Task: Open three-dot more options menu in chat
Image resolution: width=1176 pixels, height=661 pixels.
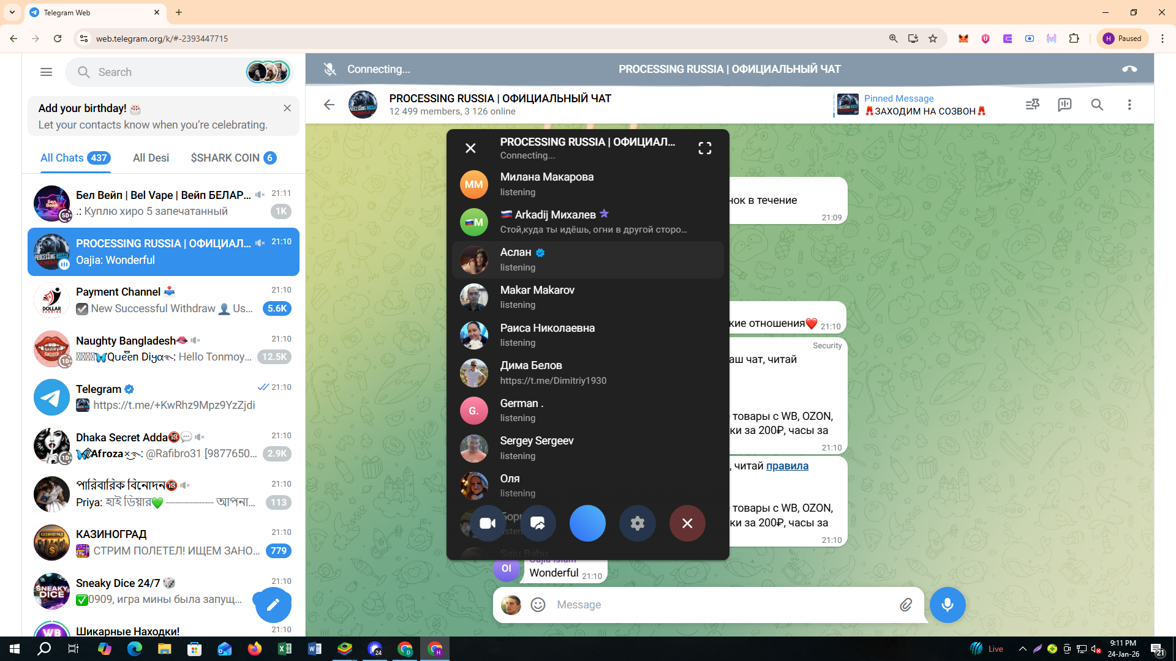Action: tap(1129, 105)
